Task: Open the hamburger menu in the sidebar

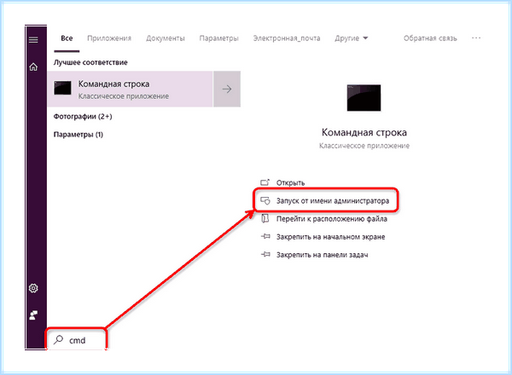Action: (33, 39)
